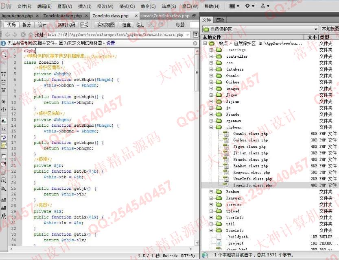Switch to the 资源 panel tab

[x=220, y=20]
